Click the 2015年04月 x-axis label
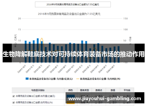 (46, 69)
